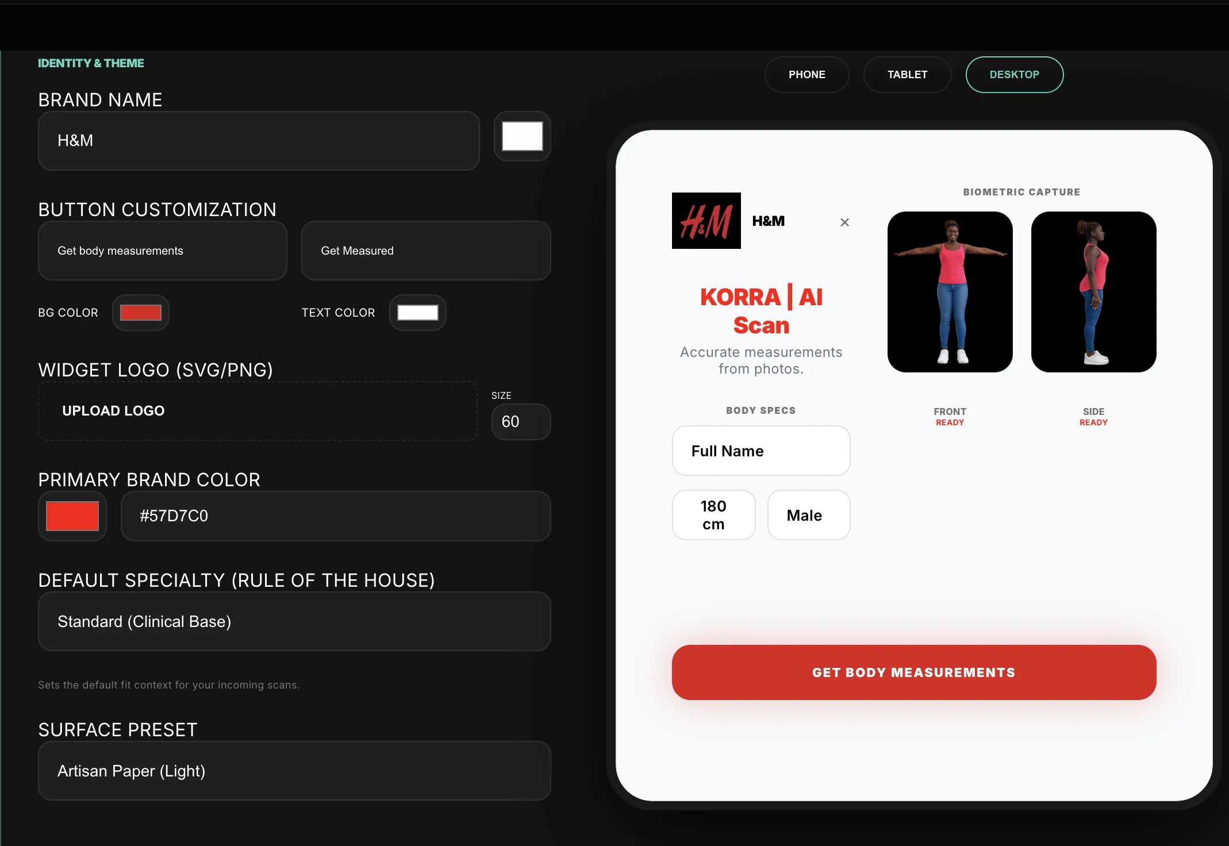
Task: Pick the button Text Color white swatch
Action: pyautogui.click(x=417, y=313)
